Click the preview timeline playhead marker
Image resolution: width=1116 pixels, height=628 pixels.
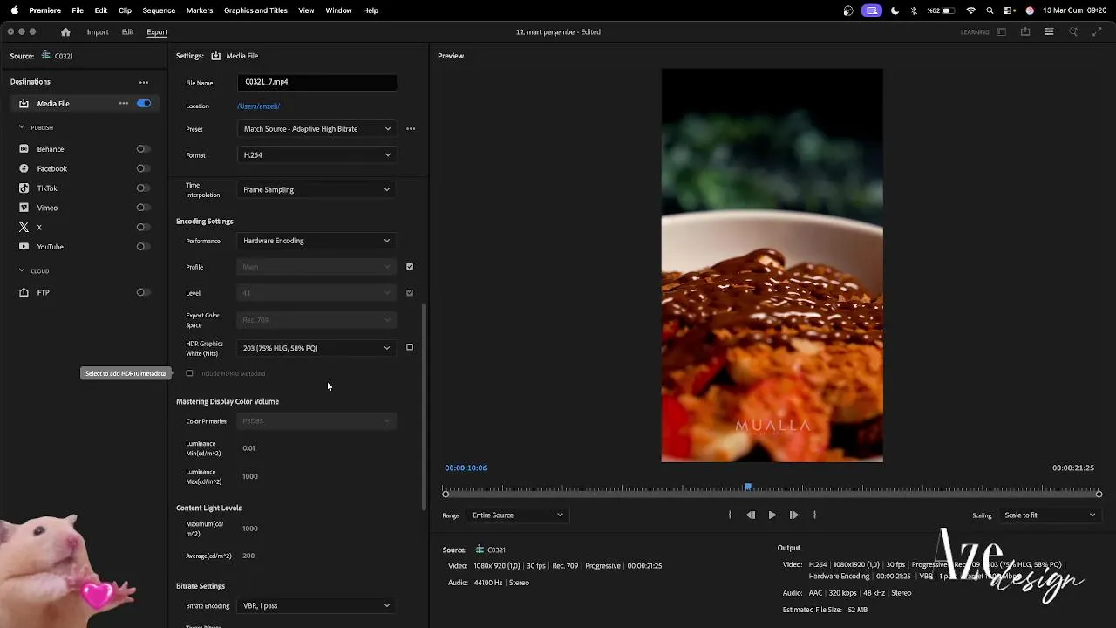747,488
